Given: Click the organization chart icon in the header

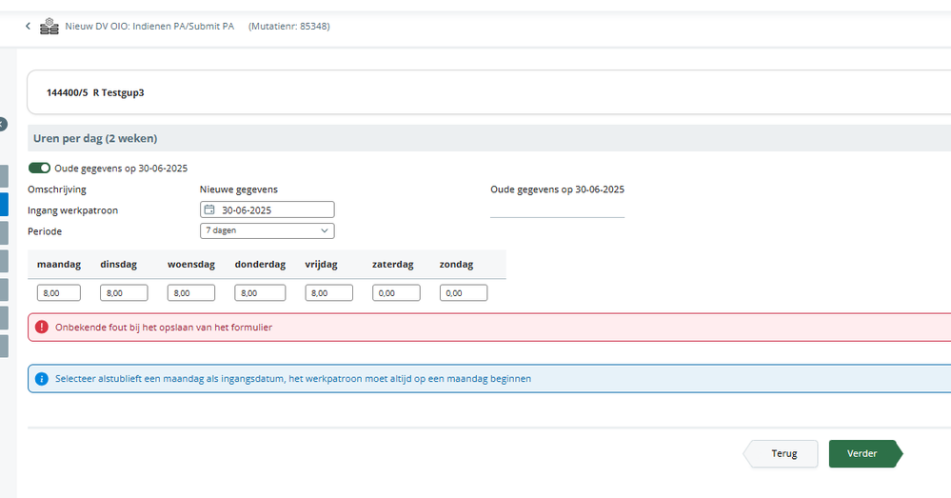Looking at the screenshot, I should click(50, 26).
